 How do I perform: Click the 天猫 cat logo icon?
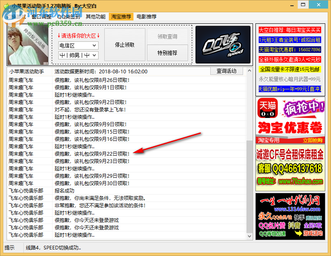coord(267,108)
